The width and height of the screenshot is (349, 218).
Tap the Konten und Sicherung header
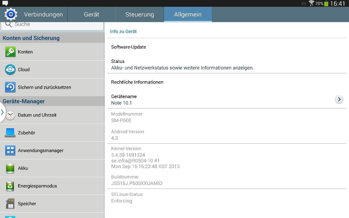52,38
